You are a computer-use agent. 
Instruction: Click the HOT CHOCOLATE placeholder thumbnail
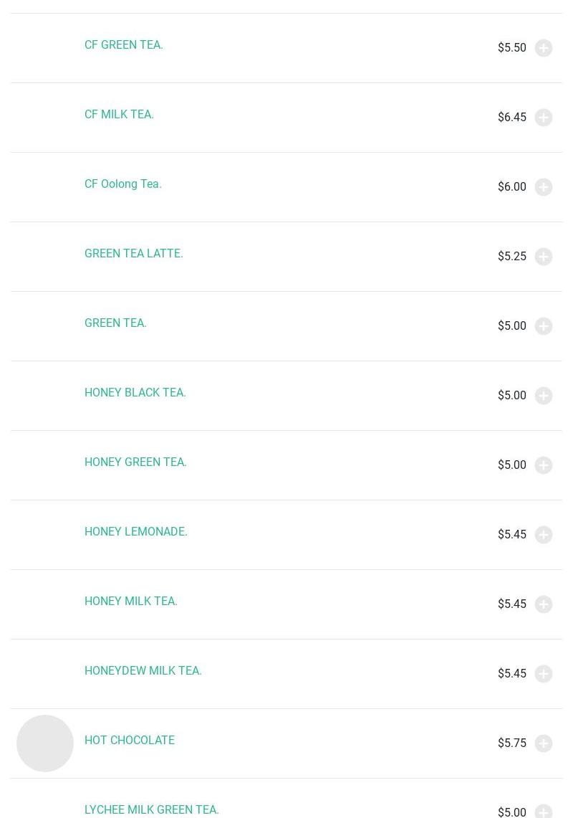(45, 743)
